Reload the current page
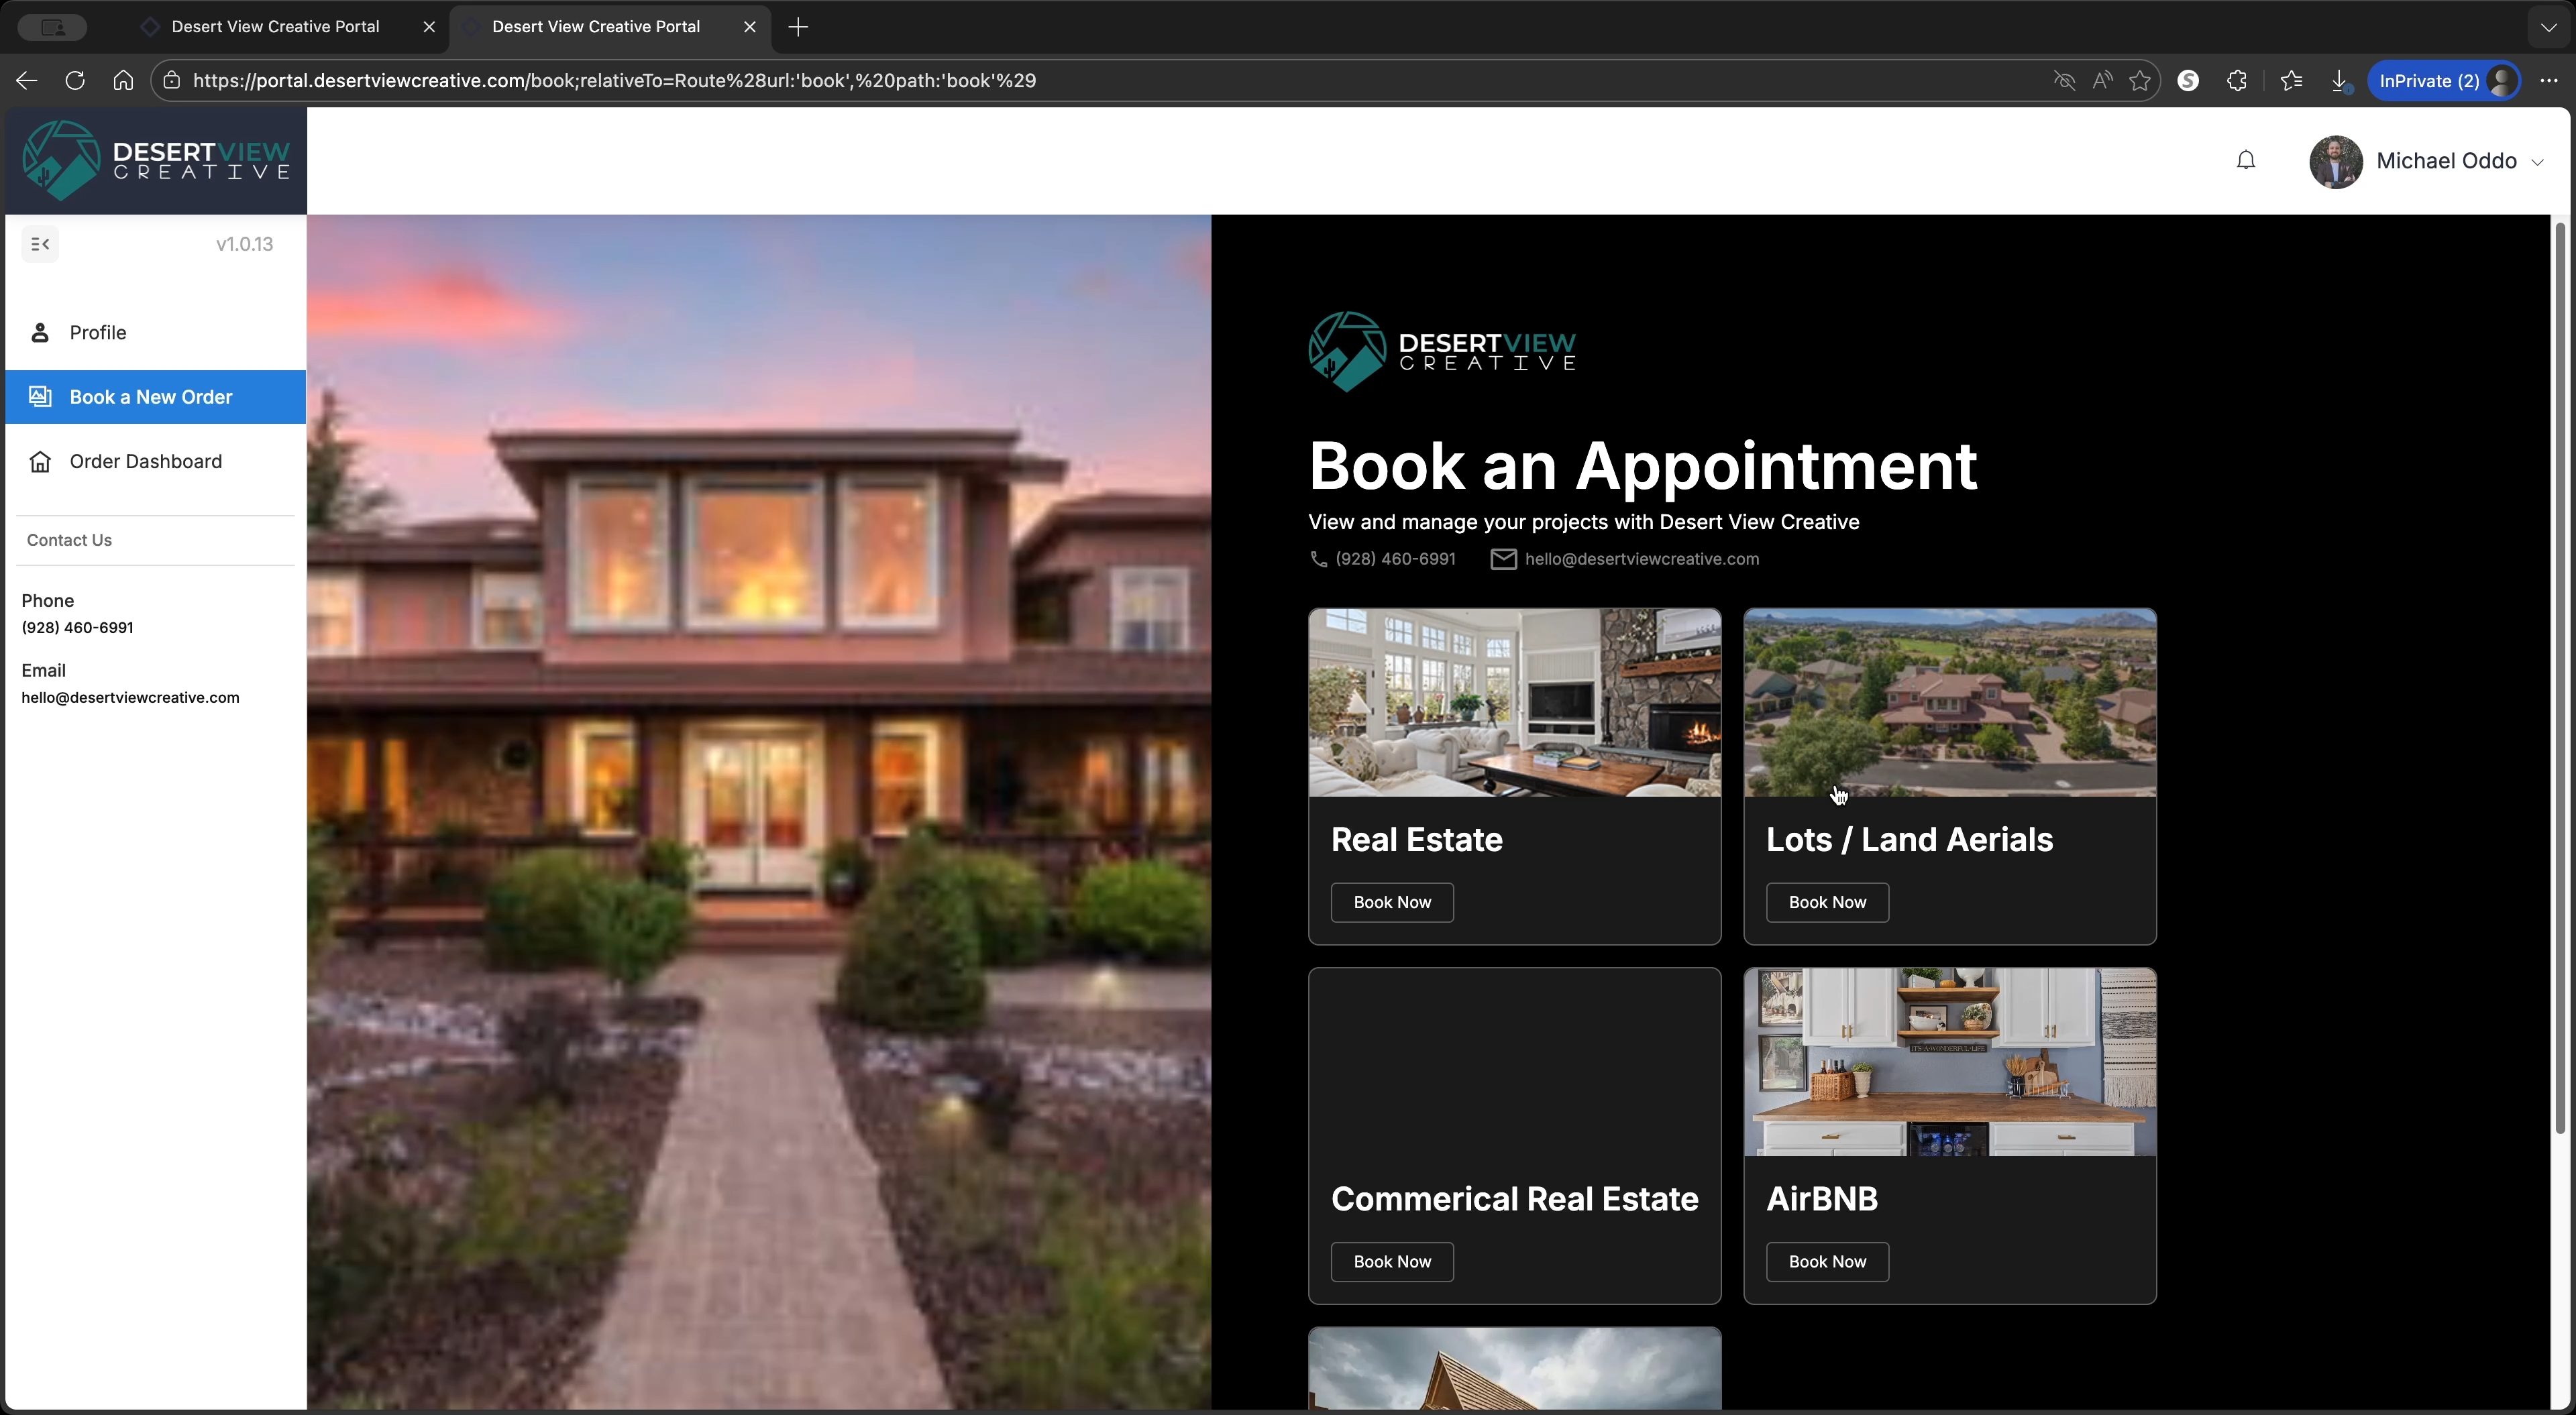Image resolution: width=2576 pixels, height=1415 pixels. (75, 81)
